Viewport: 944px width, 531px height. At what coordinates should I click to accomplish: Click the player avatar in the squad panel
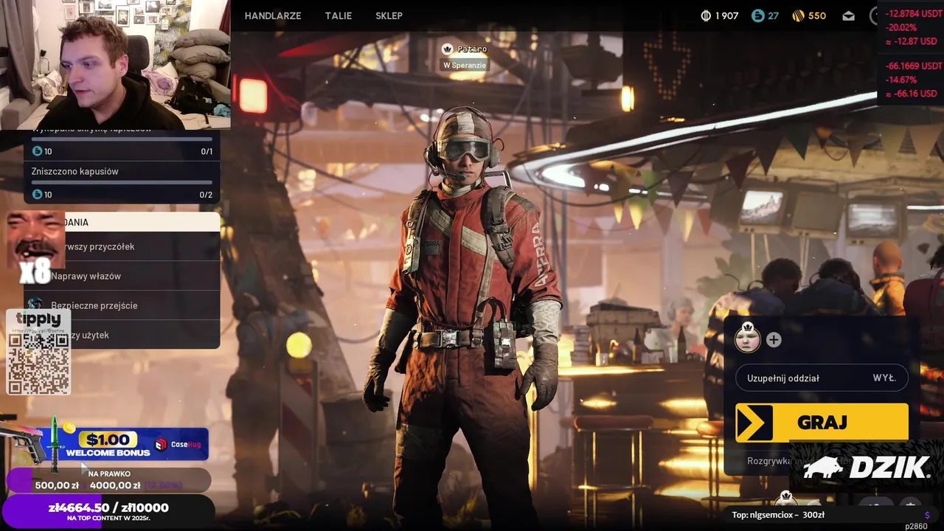point(747,339)
